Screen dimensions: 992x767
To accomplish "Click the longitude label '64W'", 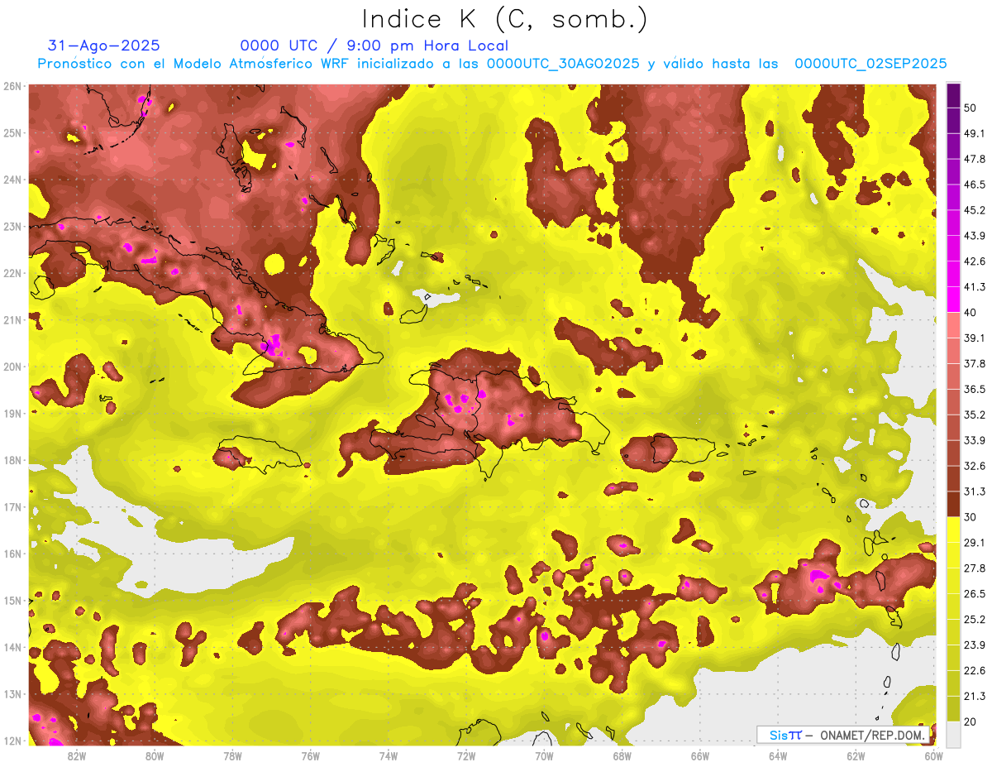I will point(778,756).
